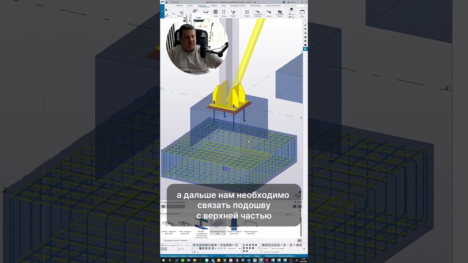468x263 pixels.
Task: Open the Авто snap depth dropdown
Action: [265, 248]
